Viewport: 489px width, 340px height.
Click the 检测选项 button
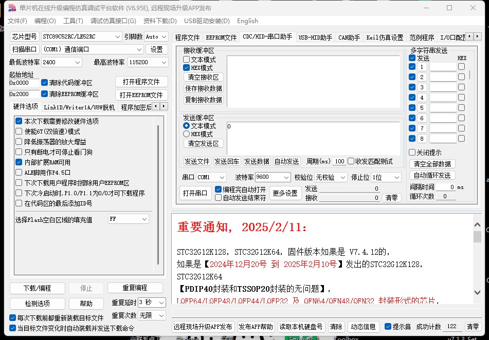(x=38, y=304)
